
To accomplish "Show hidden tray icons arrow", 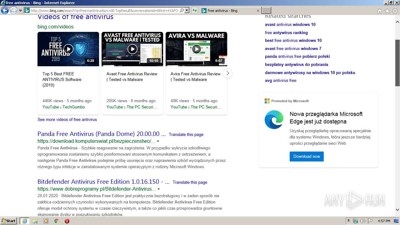I will tap(348, 221).
